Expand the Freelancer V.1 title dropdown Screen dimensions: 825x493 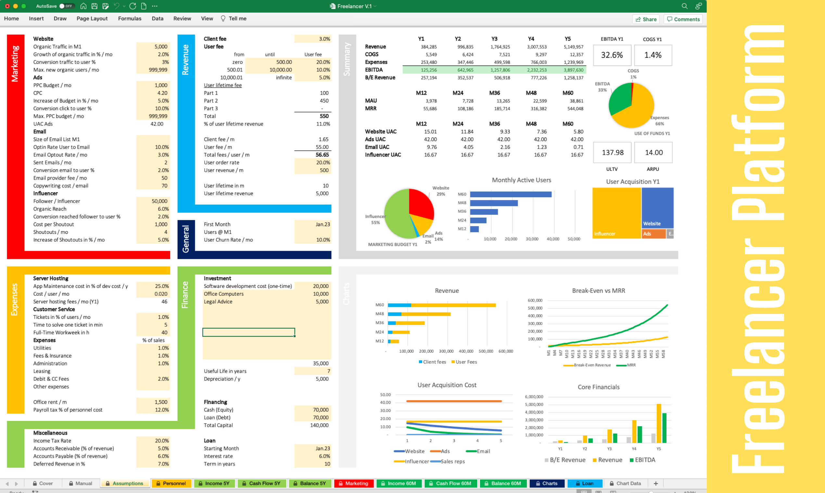(x=375, y=6)
